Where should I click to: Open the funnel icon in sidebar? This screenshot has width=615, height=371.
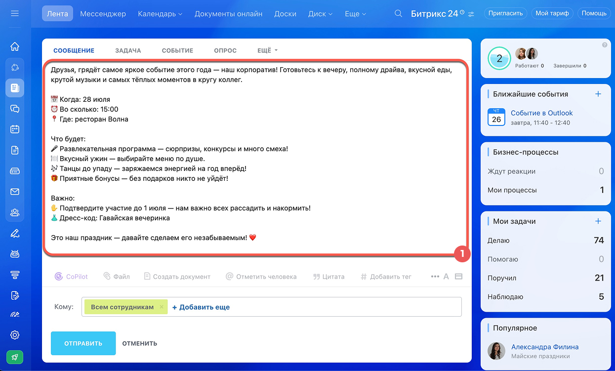tap(15, 275)
